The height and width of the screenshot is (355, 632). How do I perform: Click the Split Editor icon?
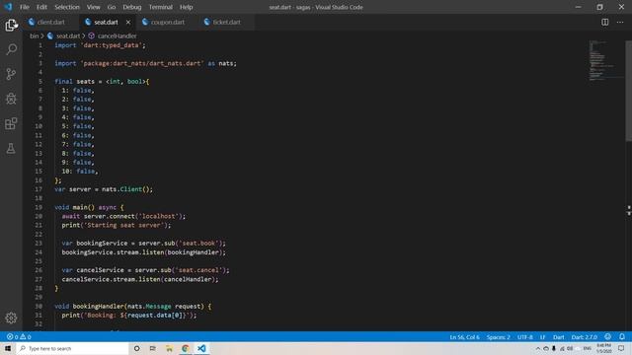pos(605,22)
